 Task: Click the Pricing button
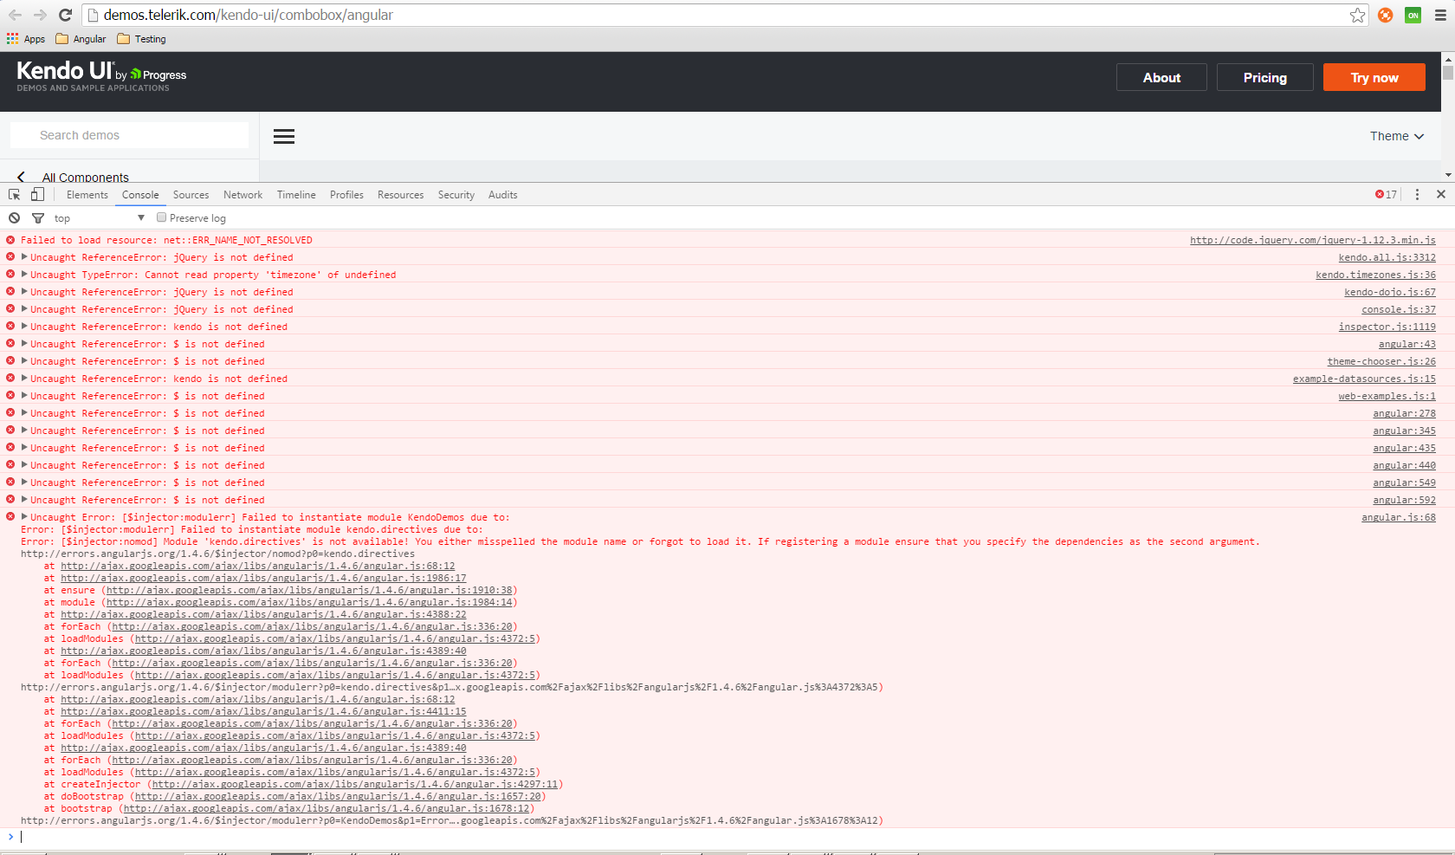tap(1265, 77)
